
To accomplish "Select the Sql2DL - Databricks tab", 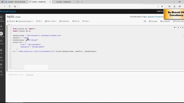I will pyautogui.click(x=39, y=2).
